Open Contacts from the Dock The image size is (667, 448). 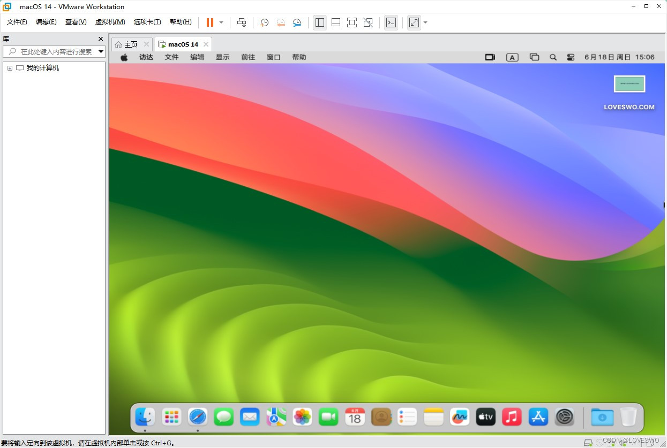click(381, 416)
